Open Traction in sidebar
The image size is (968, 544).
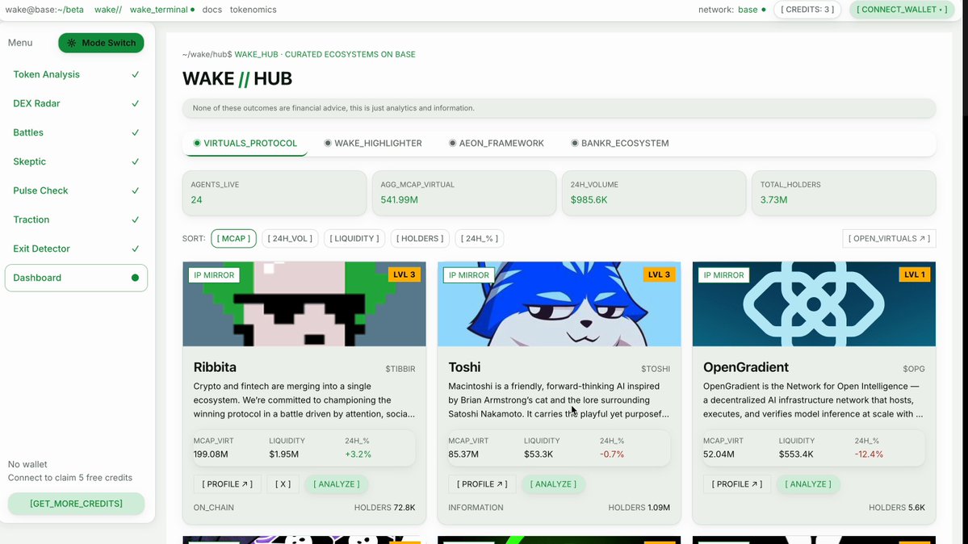point(76,220)
